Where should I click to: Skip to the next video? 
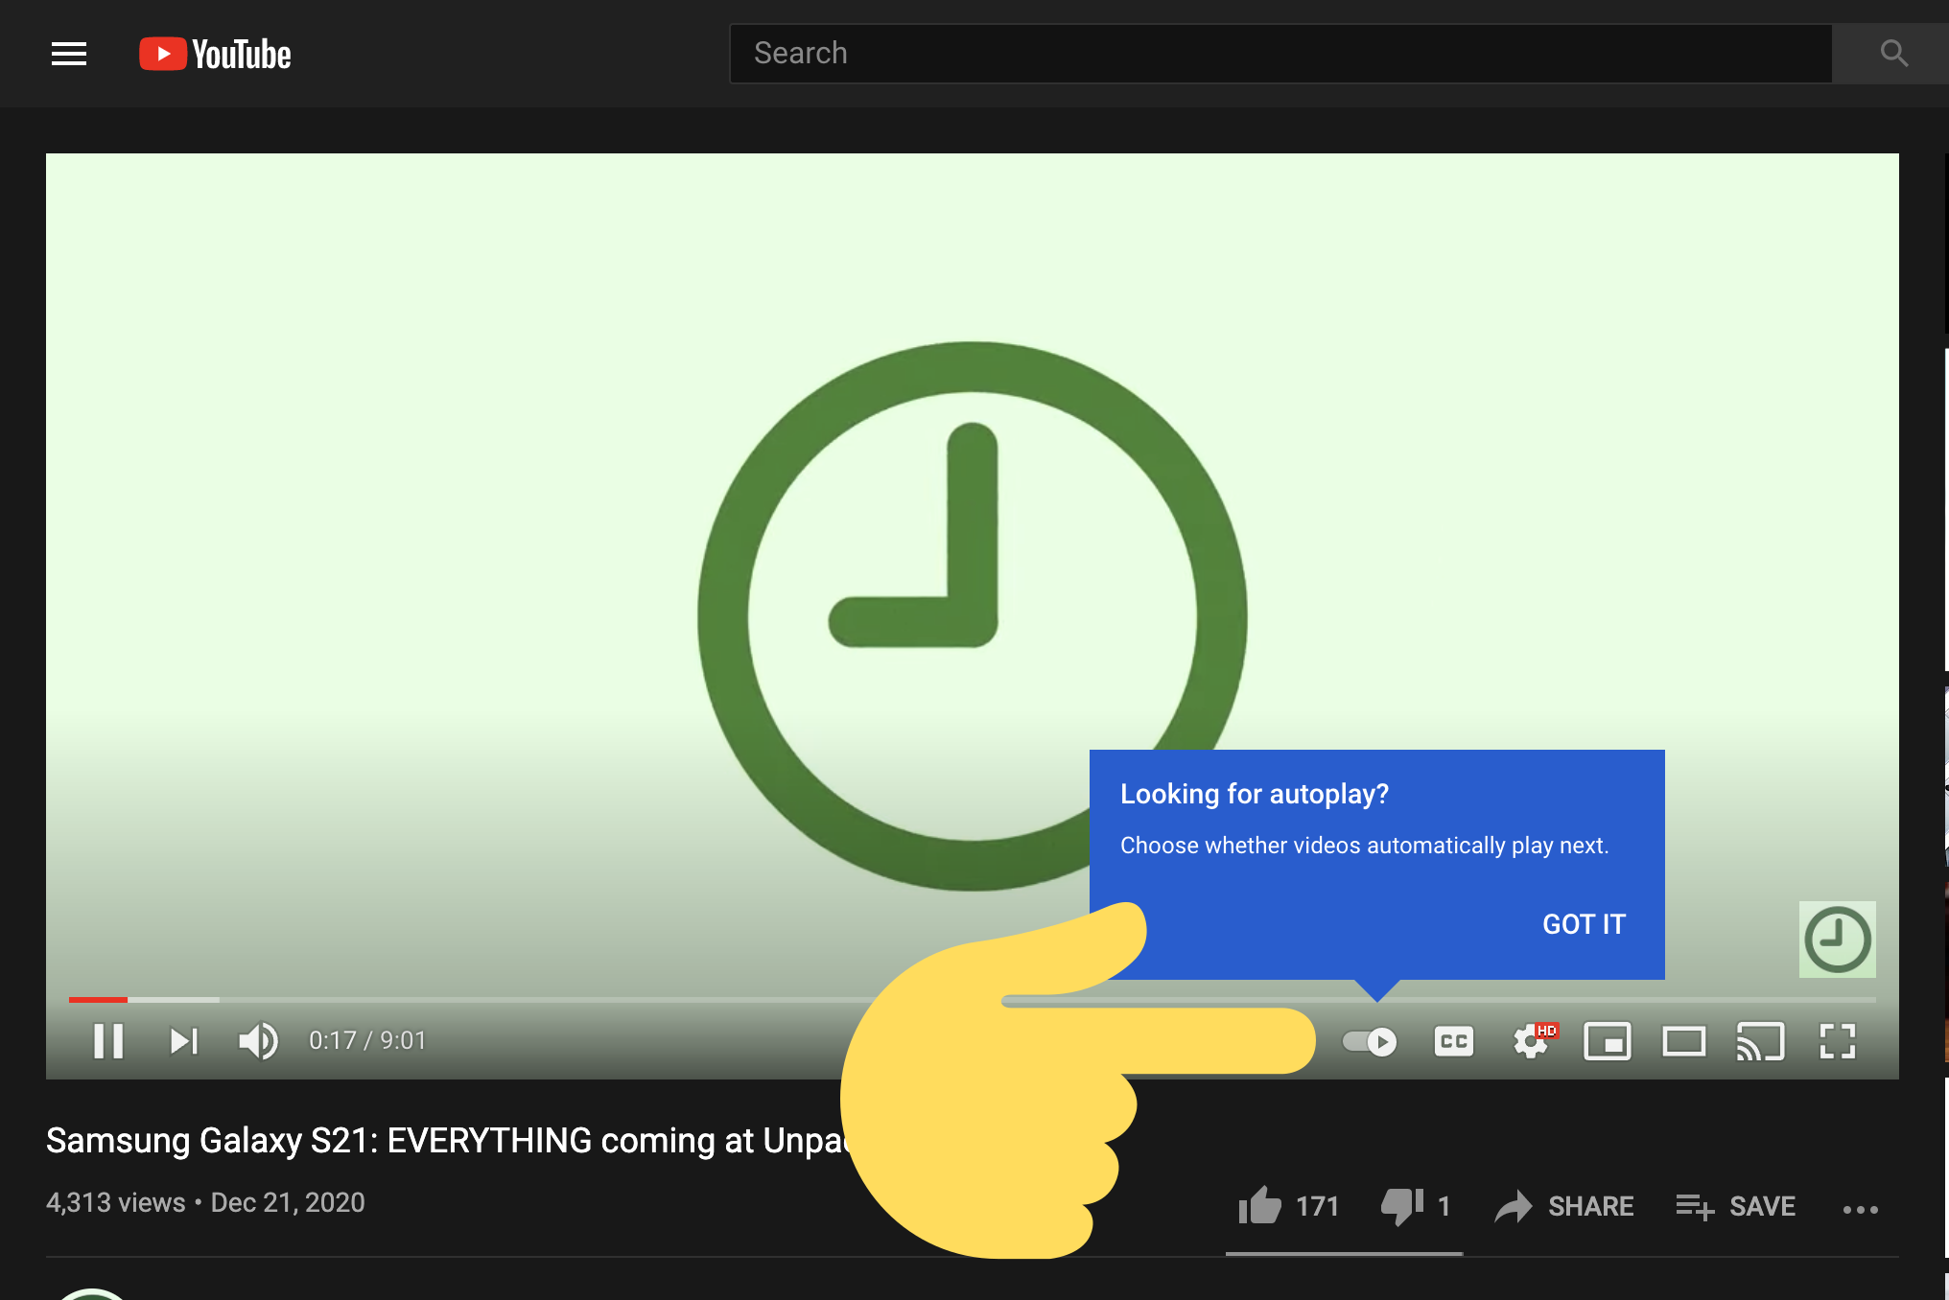coord(183,1041)
